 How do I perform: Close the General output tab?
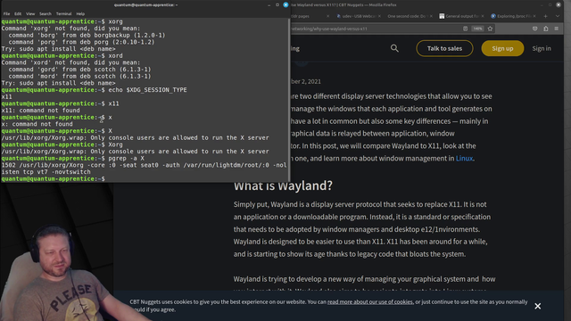483,16
